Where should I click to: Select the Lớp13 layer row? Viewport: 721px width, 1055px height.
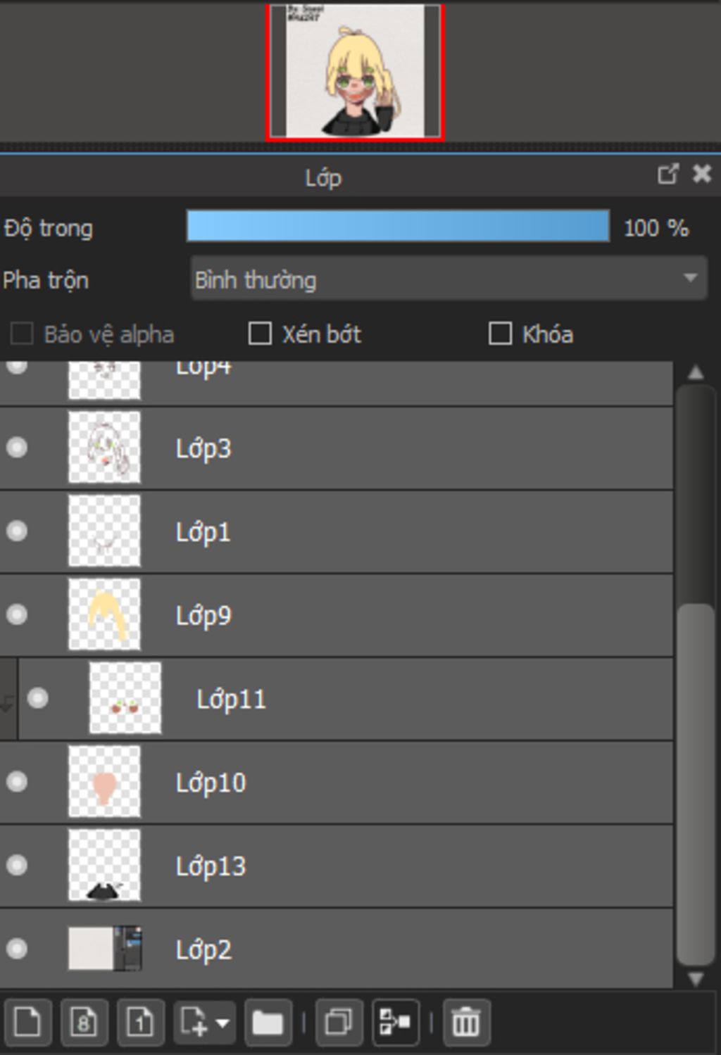point(352,866)
